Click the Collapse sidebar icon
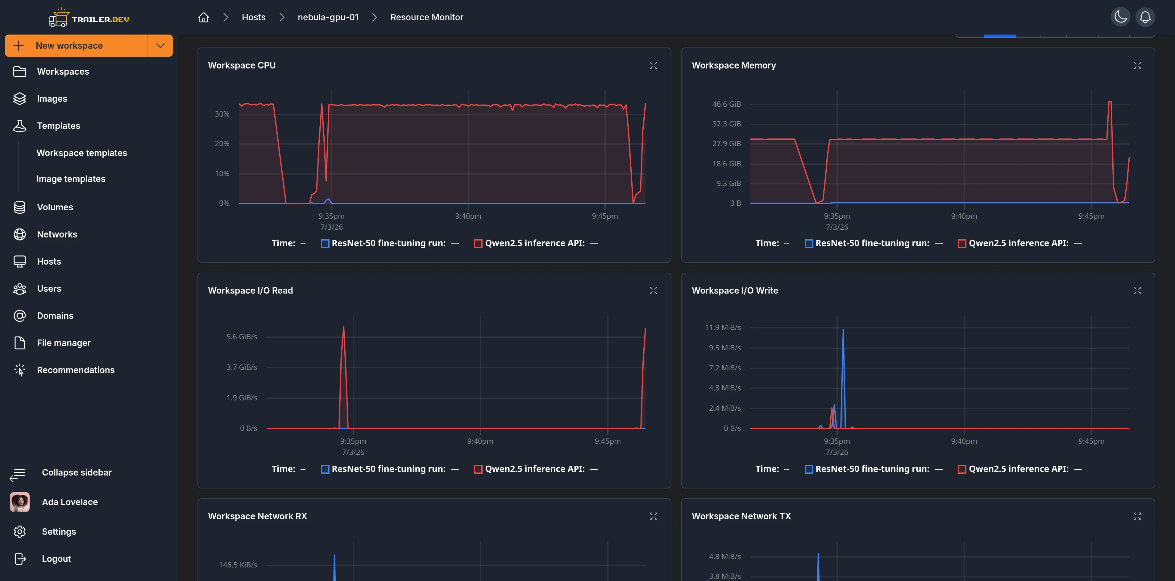The width and height of the screenshot is (1175, 581). tap(18, 475)
